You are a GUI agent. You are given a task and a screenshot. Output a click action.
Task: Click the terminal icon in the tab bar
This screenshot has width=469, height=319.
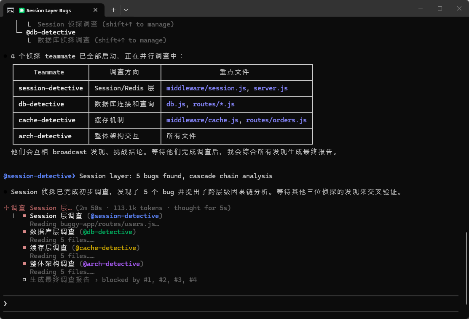click(x=11, y=10)
